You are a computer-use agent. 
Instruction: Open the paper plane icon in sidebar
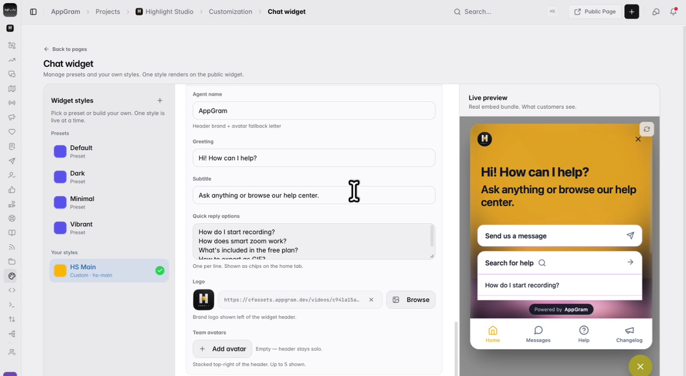pyautogui.click(x=12, y=161)
